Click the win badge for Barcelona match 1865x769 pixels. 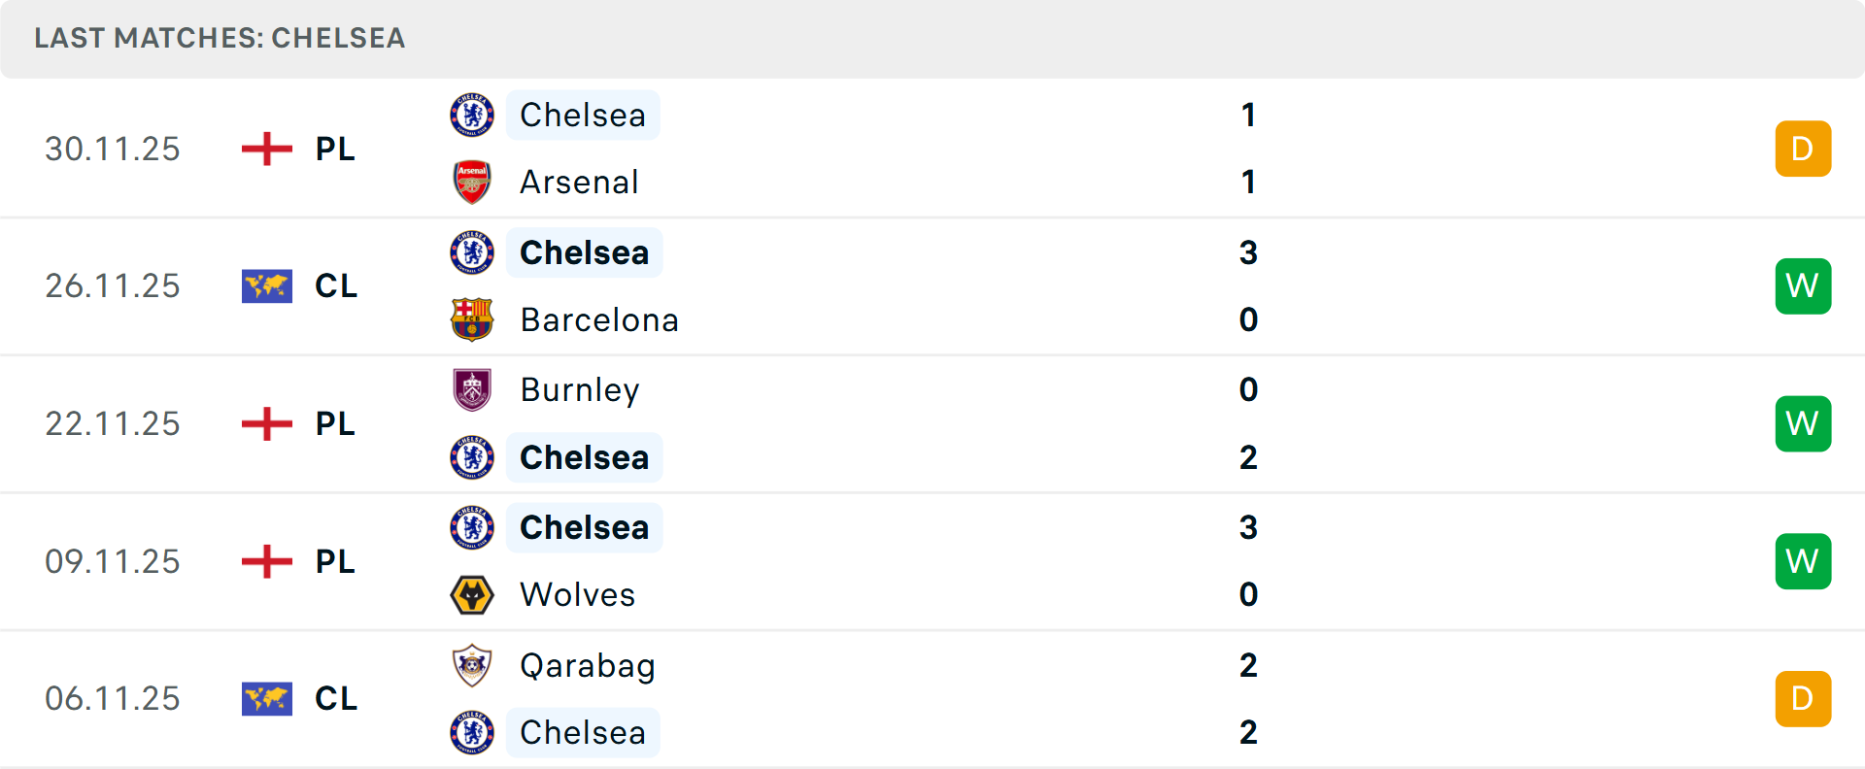(x=1803, y=286)
